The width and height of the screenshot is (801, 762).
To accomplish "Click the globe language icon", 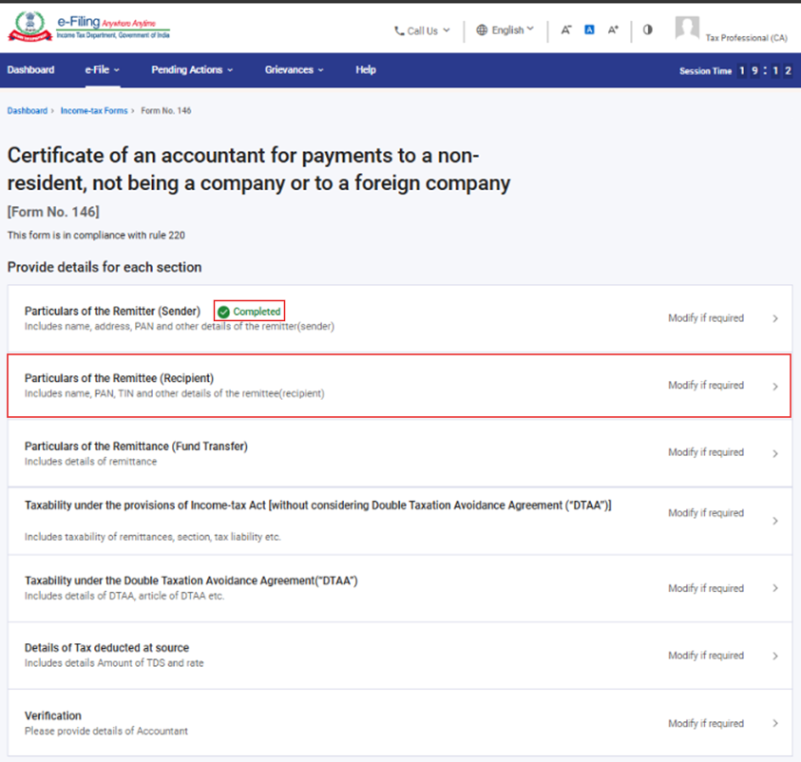I will click(482, 30).
